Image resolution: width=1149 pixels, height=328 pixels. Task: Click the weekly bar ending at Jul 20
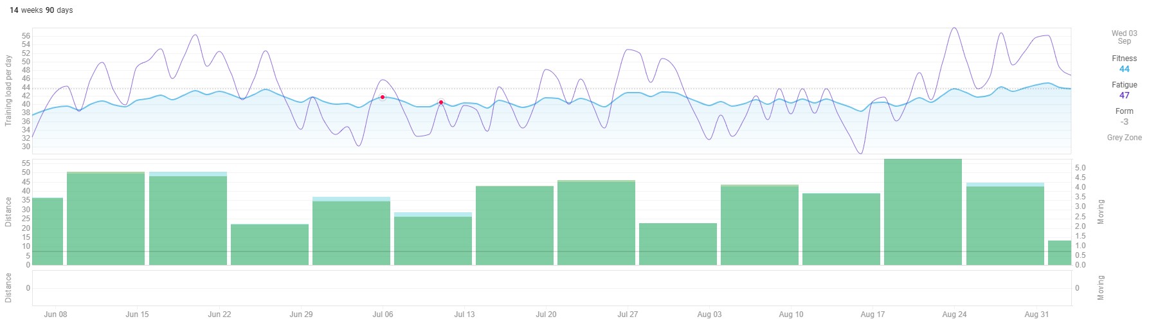[514, 225]
